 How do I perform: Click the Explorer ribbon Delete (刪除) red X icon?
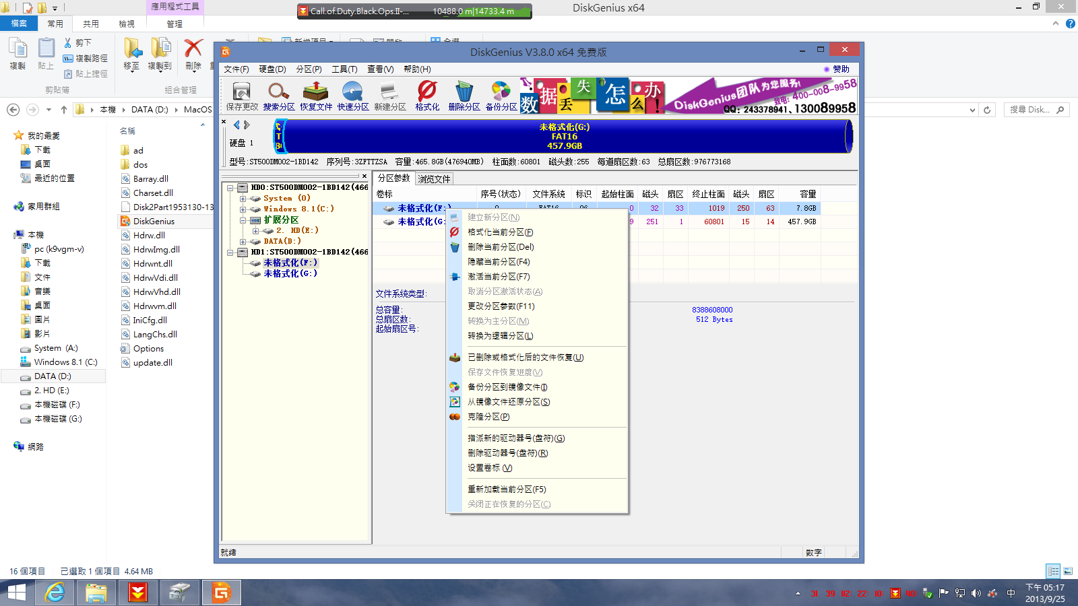point(193,55)
